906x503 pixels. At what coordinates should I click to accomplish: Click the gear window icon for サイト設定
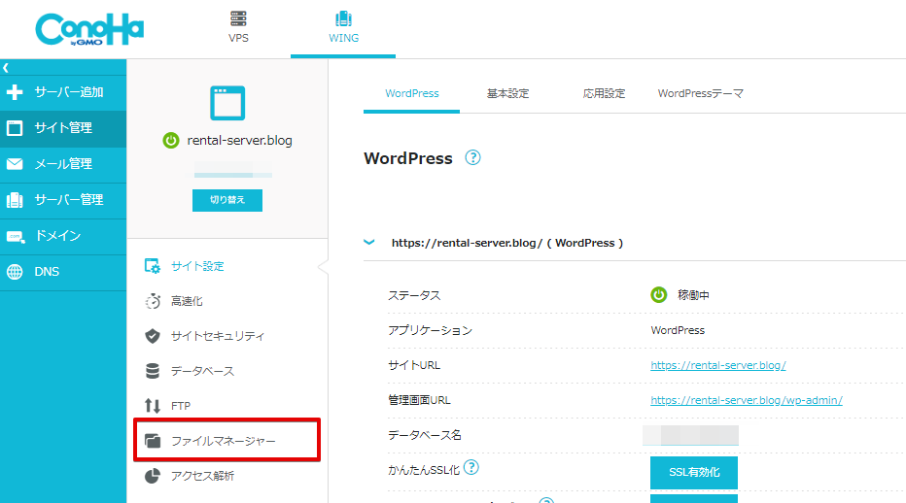pos(153,266)
